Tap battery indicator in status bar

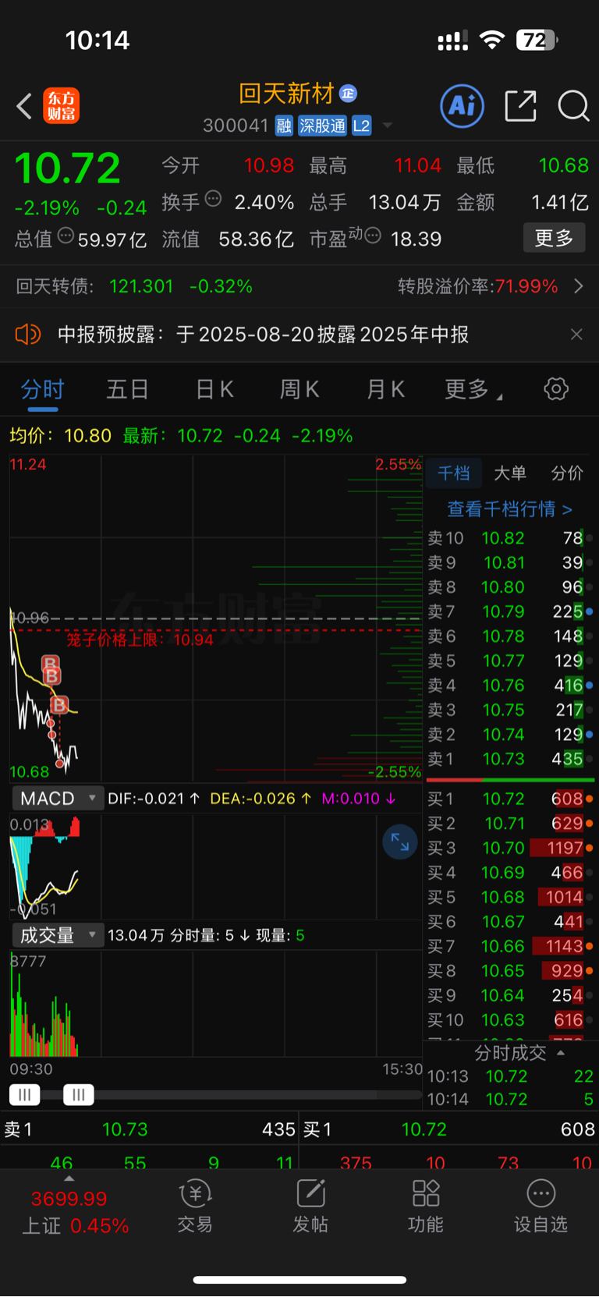coord(536,41)
